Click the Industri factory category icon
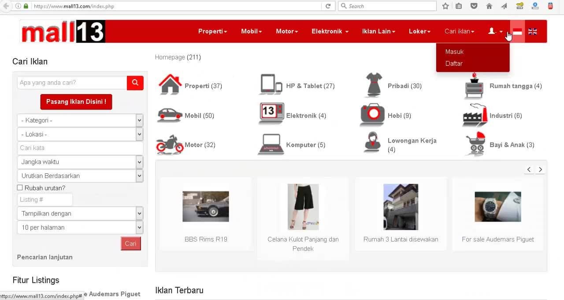 coord(475,115)
